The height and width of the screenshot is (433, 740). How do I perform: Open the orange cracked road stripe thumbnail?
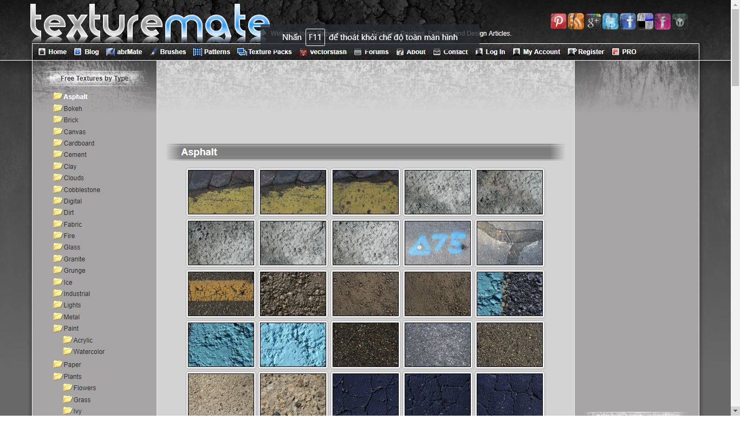[221, 294]
